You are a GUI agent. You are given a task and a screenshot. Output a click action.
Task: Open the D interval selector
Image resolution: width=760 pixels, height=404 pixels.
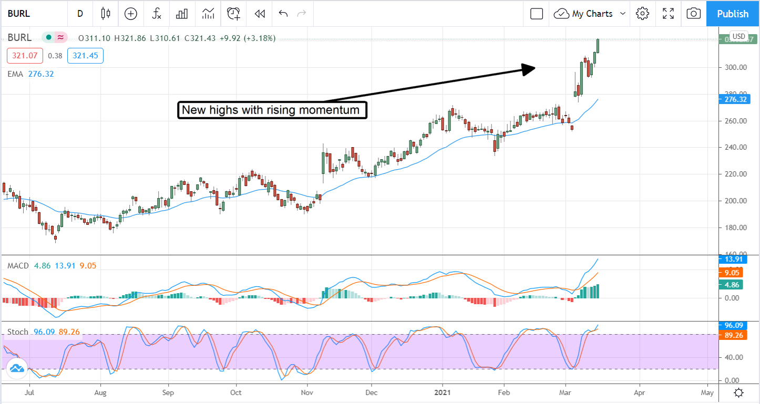pyautogui.click(x=80, y=14)
